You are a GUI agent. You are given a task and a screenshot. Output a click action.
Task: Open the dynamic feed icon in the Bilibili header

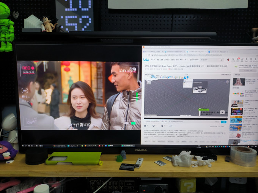(242, 59)
